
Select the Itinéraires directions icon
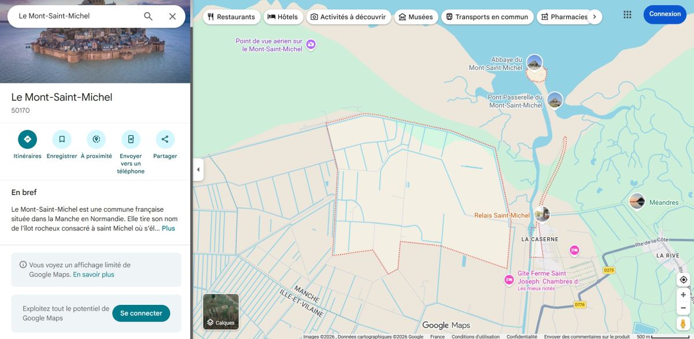[x=27, y=139]
